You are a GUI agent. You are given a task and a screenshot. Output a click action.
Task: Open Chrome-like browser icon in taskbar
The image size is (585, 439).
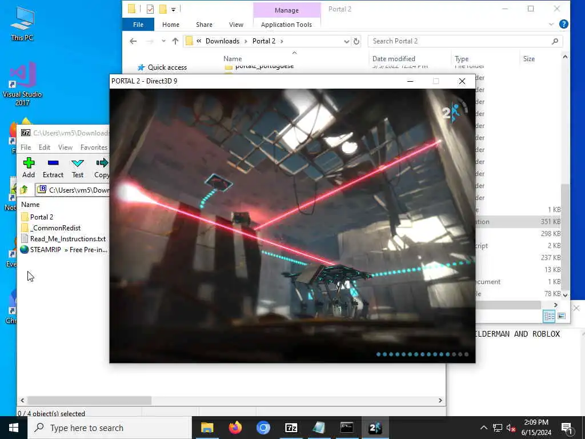click(263, 428)
